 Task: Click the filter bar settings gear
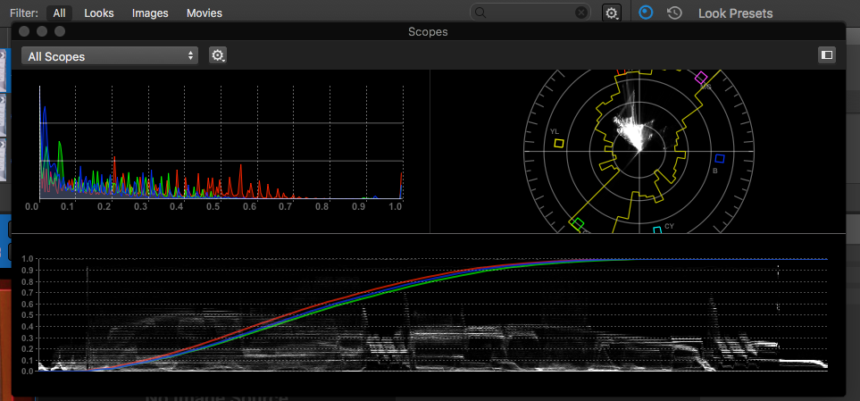pyautogui.click(x=611, y=13)
